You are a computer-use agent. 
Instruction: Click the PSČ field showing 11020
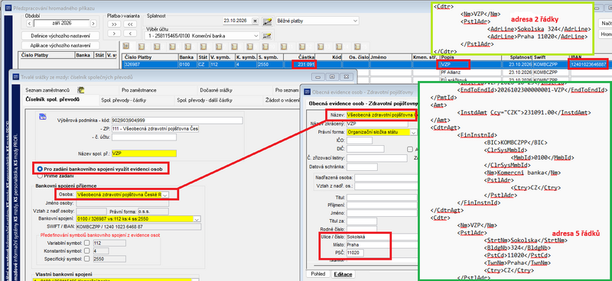[355, 253]
